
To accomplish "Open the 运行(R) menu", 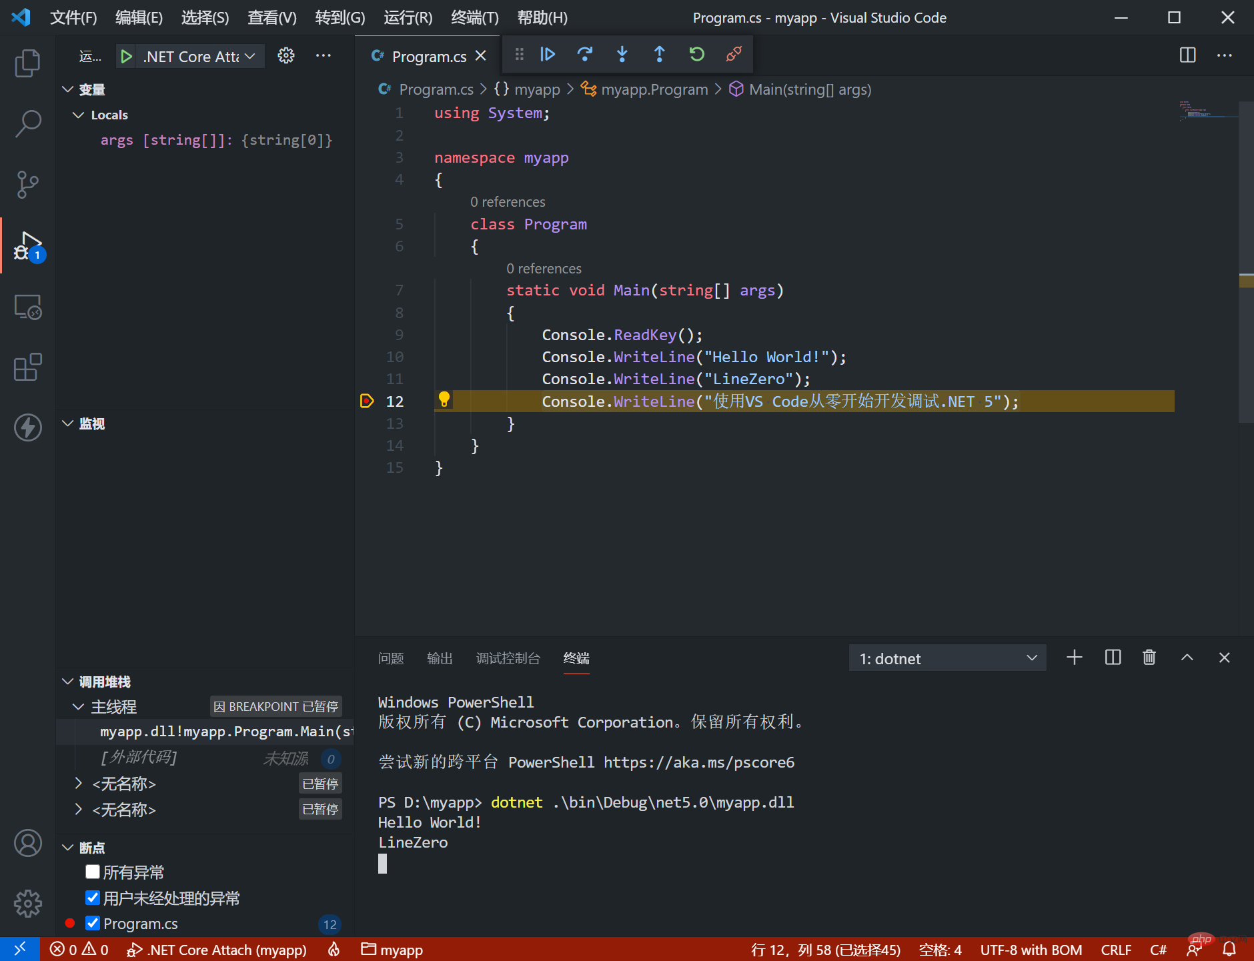I will click(407, 17).
